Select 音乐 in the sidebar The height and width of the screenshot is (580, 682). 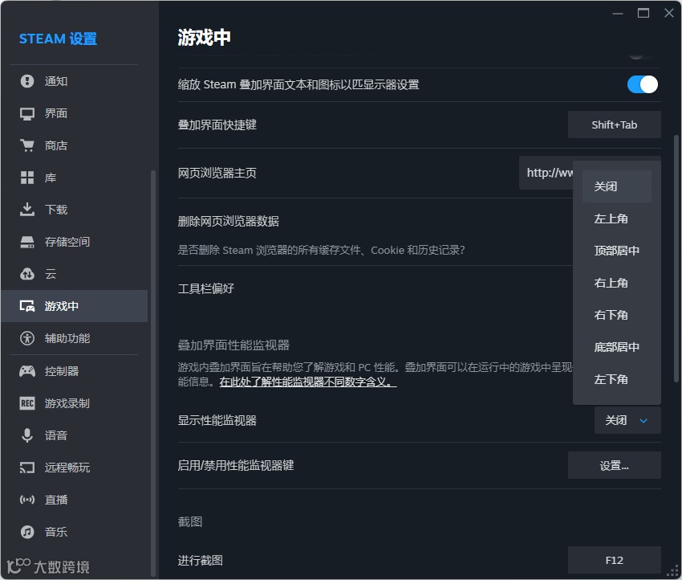pos(75,532)
